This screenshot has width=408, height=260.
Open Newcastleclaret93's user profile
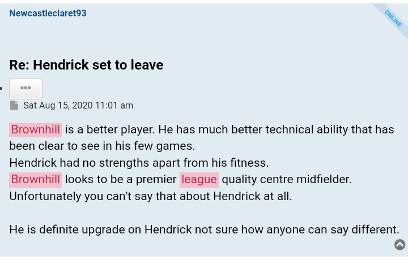pyautogui.click(x=48, y=13)
